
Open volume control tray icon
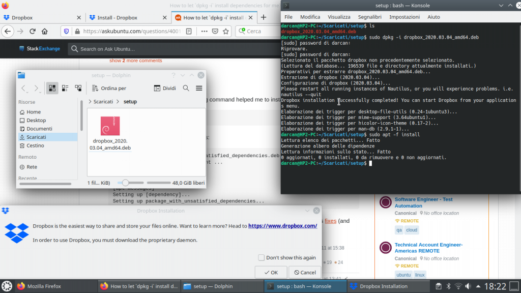point(468,286)
